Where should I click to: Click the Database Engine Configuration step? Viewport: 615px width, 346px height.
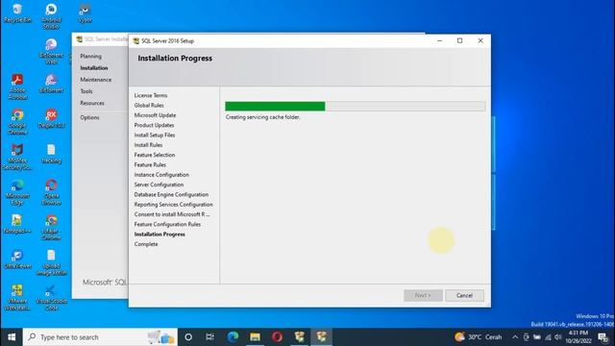point(171,194)
